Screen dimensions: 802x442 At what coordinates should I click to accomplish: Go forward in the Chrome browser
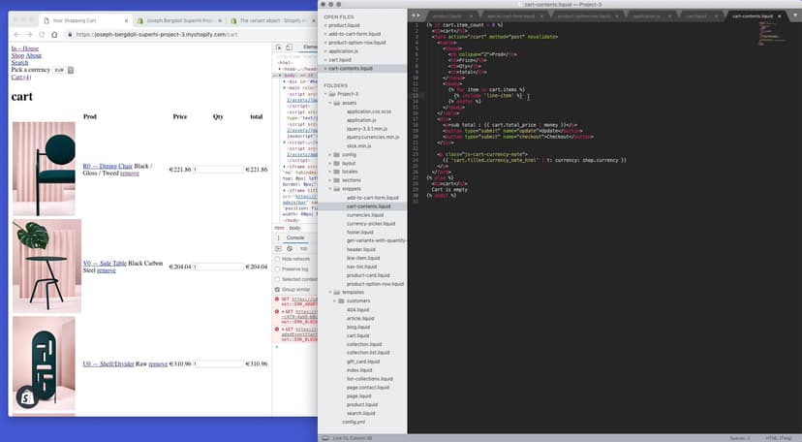pos(29,34)
